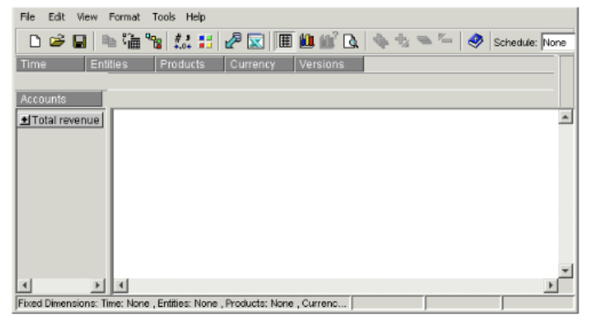This screenshot has width=597, height=328.
Task: Click the blue book help icon
Action: (475, 42)
